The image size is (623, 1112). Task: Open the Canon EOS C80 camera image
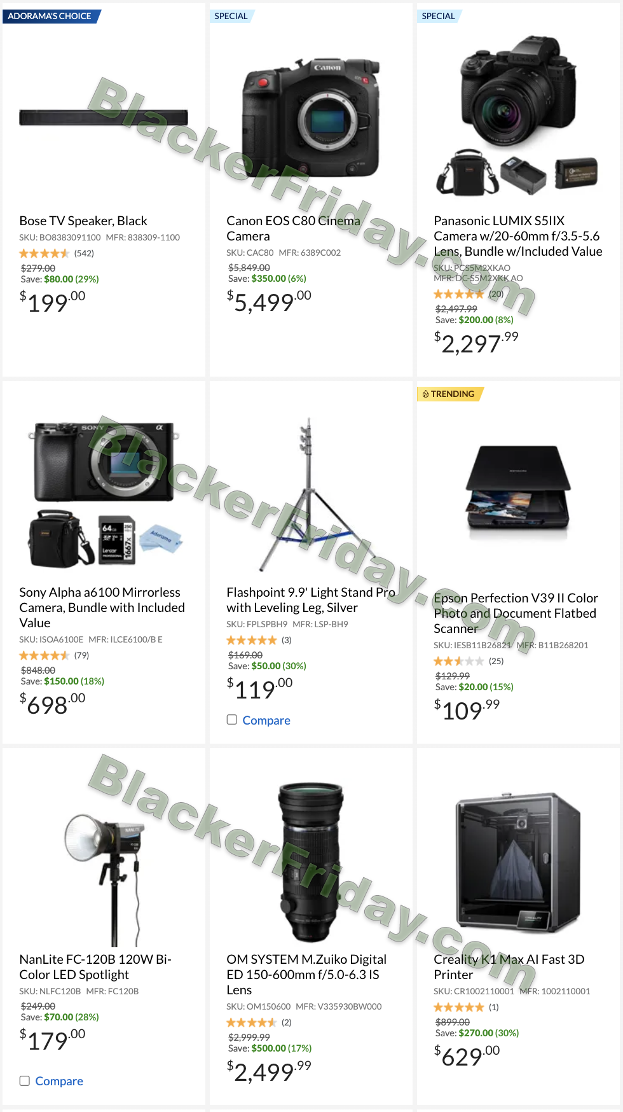pyautogui.click(x=311, y=118)
